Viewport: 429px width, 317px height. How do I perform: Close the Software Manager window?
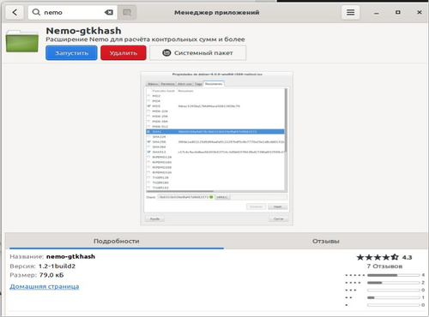click(x=420, y=12)
